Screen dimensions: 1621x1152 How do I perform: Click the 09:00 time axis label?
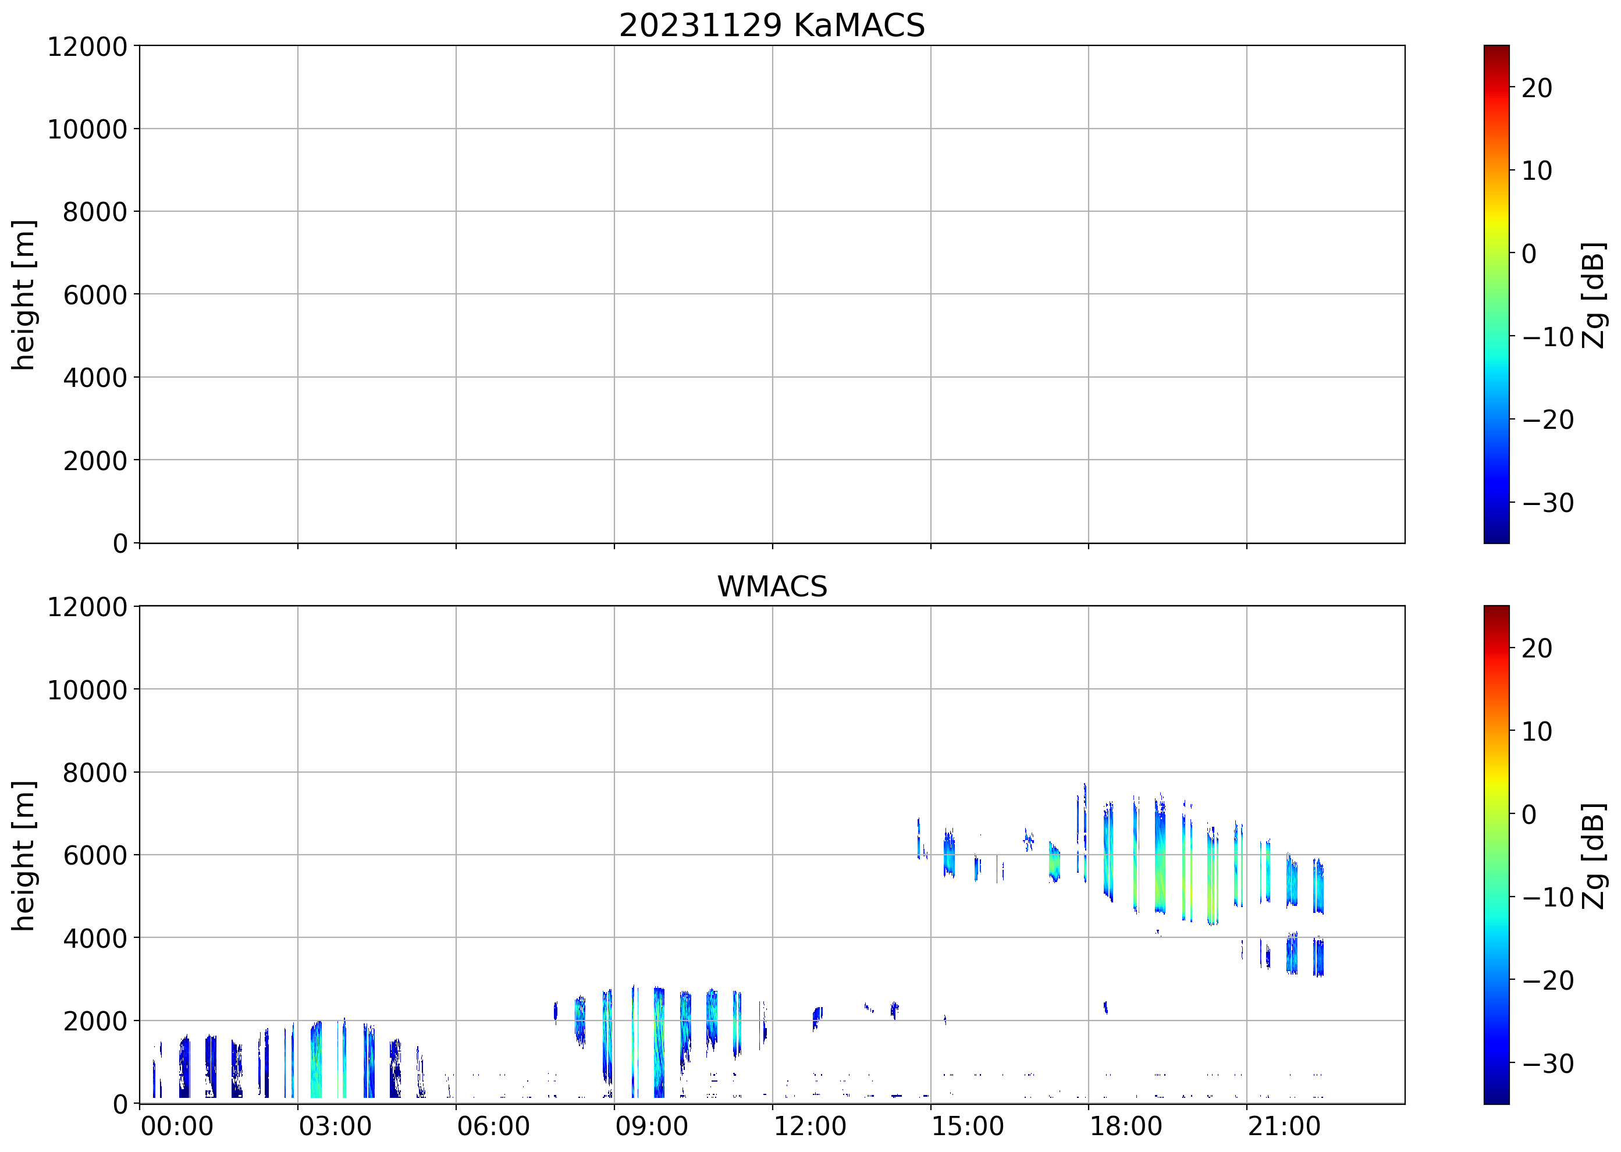[x=651, y=1126]
